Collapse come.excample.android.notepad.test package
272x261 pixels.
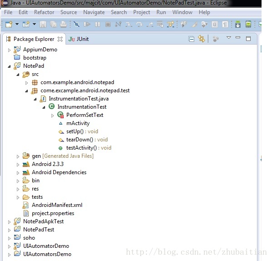(26, 91)
